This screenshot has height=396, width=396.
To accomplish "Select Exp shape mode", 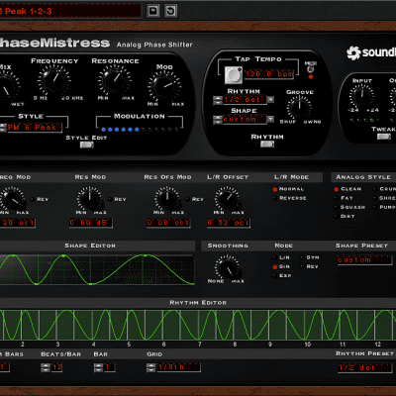I will (275, 275).
